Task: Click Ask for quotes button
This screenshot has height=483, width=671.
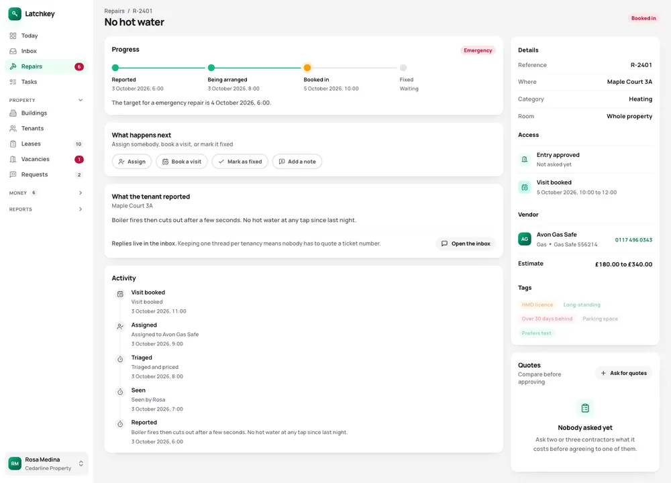Action: (623, 374)
